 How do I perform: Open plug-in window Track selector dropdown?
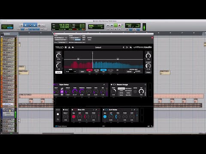tap(60, 38)
